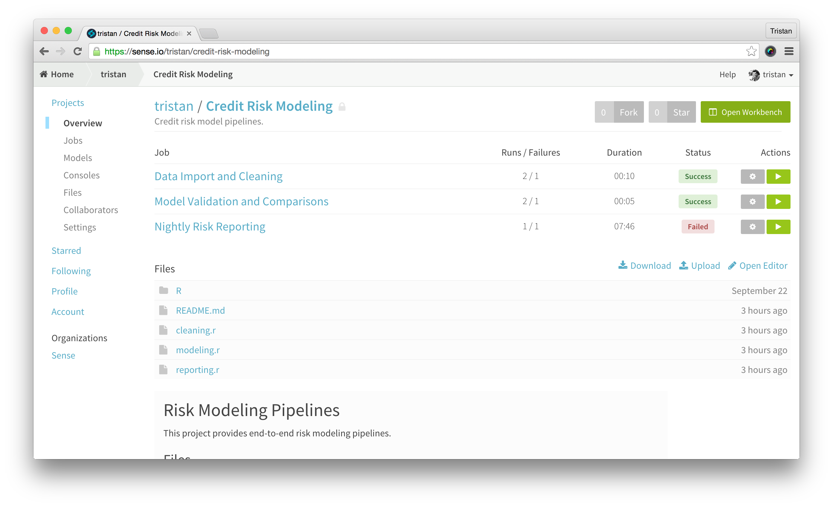Click the Sense favicon in the tab
This screenshot has height=507, width=833.
91,34
